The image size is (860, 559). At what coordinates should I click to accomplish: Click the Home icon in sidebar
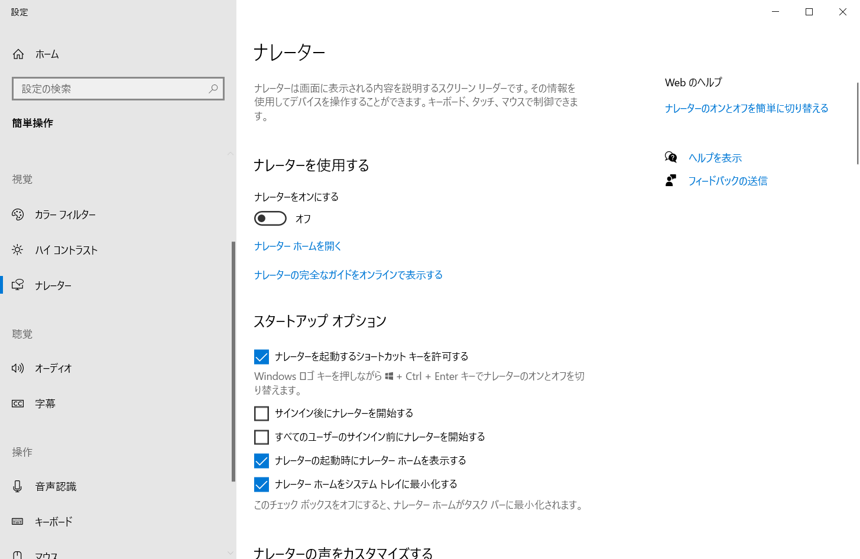tap(18, 54)
